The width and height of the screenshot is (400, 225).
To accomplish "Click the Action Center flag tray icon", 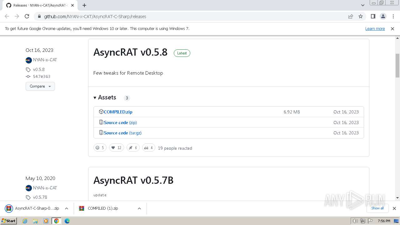I will pos(370,221).
